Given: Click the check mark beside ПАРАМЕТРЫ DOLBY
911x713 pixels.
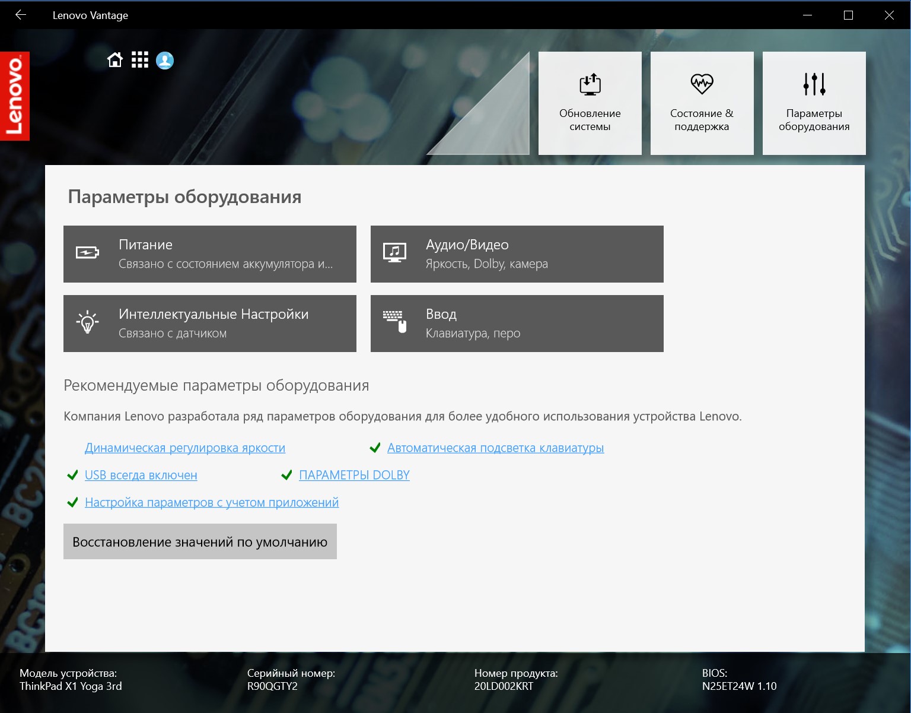Looking at the screenshot, I should tap(286, 475).
